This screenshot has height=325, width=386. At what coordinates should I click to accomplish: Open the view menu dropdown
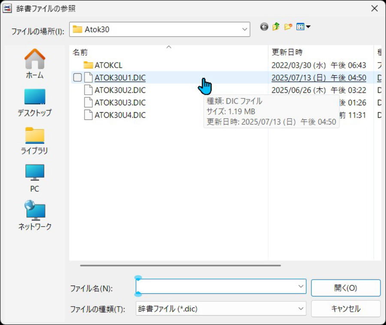[x=303, y=27]
